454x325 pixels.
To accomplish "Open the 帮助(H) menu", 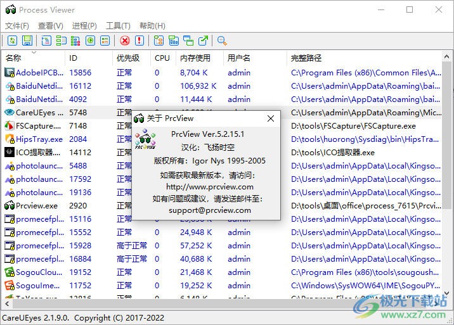I will click(x=152, y=26).
